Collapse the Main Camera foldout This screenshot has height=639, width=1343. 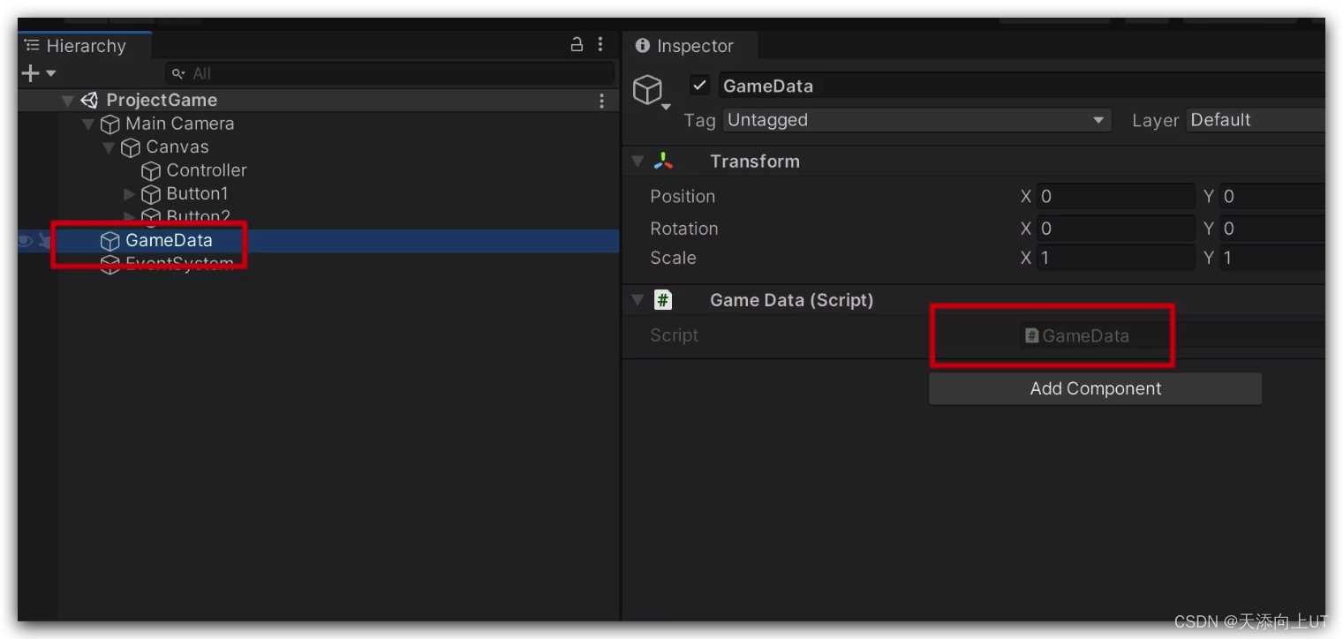88,124
